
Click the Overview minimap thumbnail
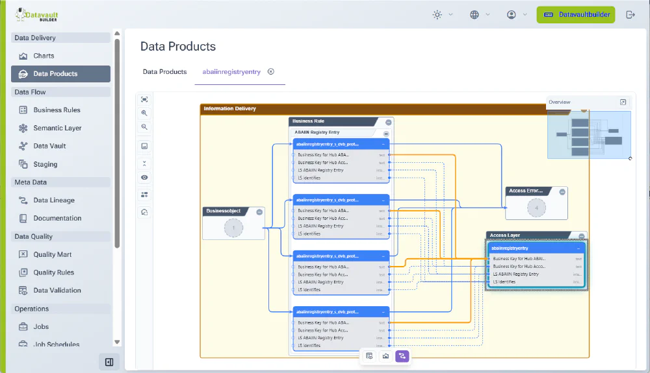(x=589, y=134)
